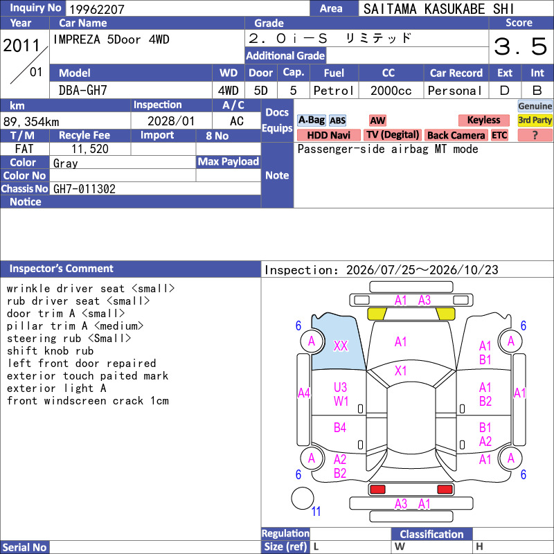This screenshot has height=554, width=554.
Task: Click the model code DBA-GH7
Action: coord(82,91)
